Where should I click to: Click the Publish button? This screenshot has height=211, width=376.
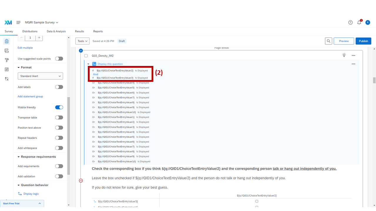pos(363,41)
